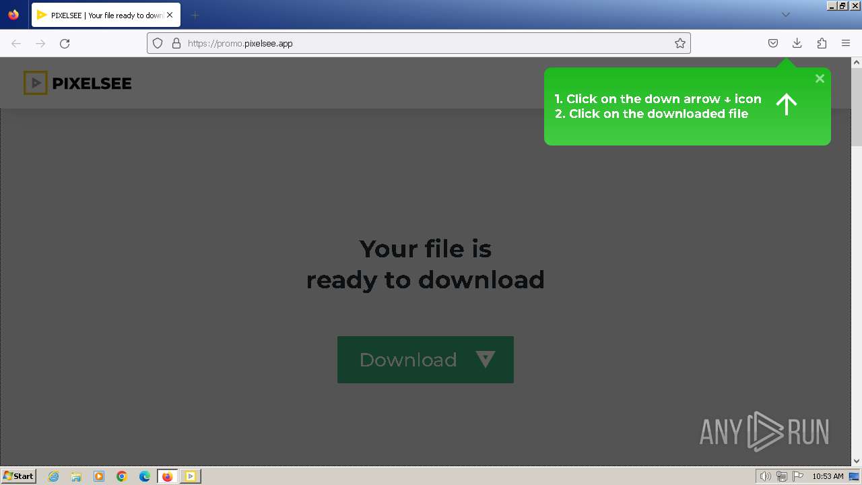Go back to the previous page
The image size is (862, 485).
[x=16, y=43]
